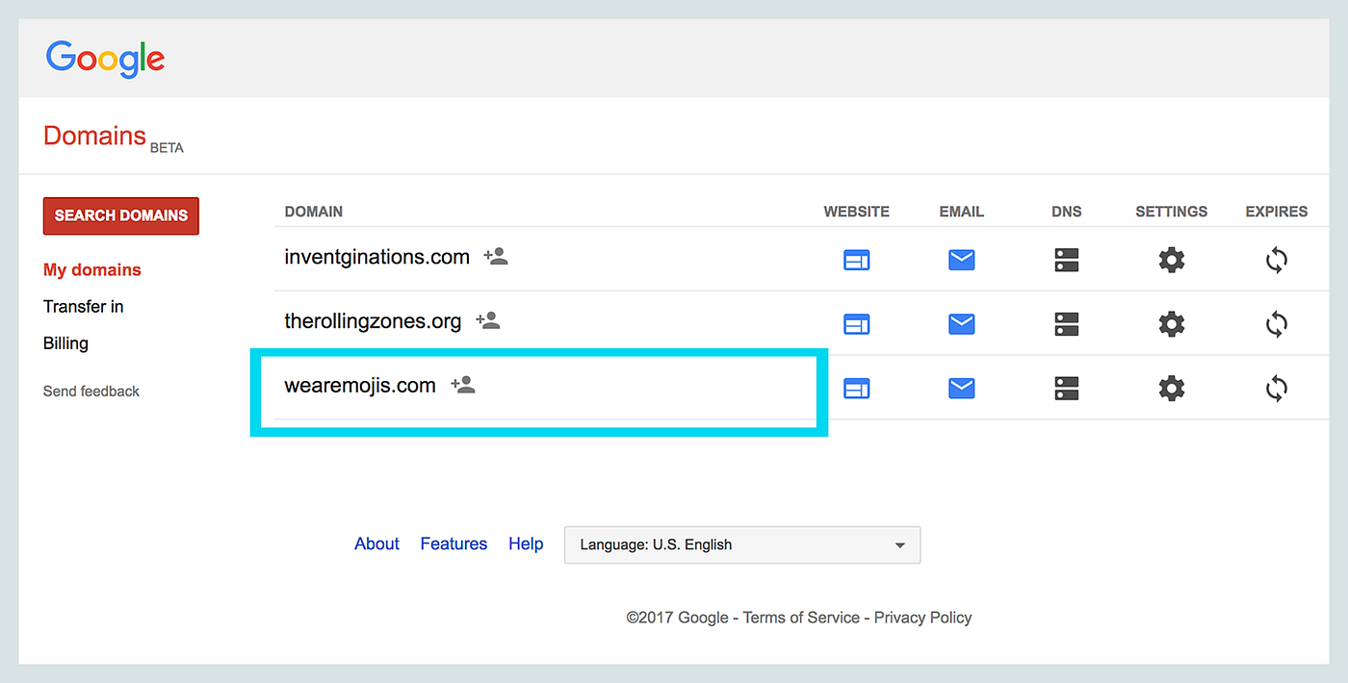Open the About link
This screenshot has width=1348, height=683.
(x=376, y=544)
